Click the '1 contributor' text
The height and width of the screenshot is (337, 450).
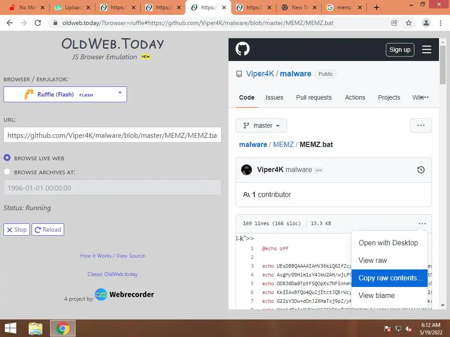click(271, 194)
